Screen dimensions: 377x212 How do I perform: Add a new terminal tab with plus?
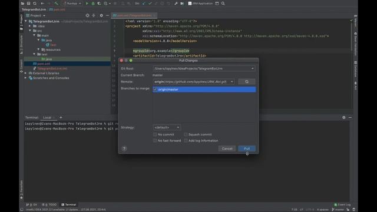point(61,118)
